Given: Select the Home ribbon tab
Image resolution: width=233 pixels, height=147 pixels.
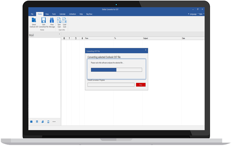Looking at the screenshot, I should (40, 14).
